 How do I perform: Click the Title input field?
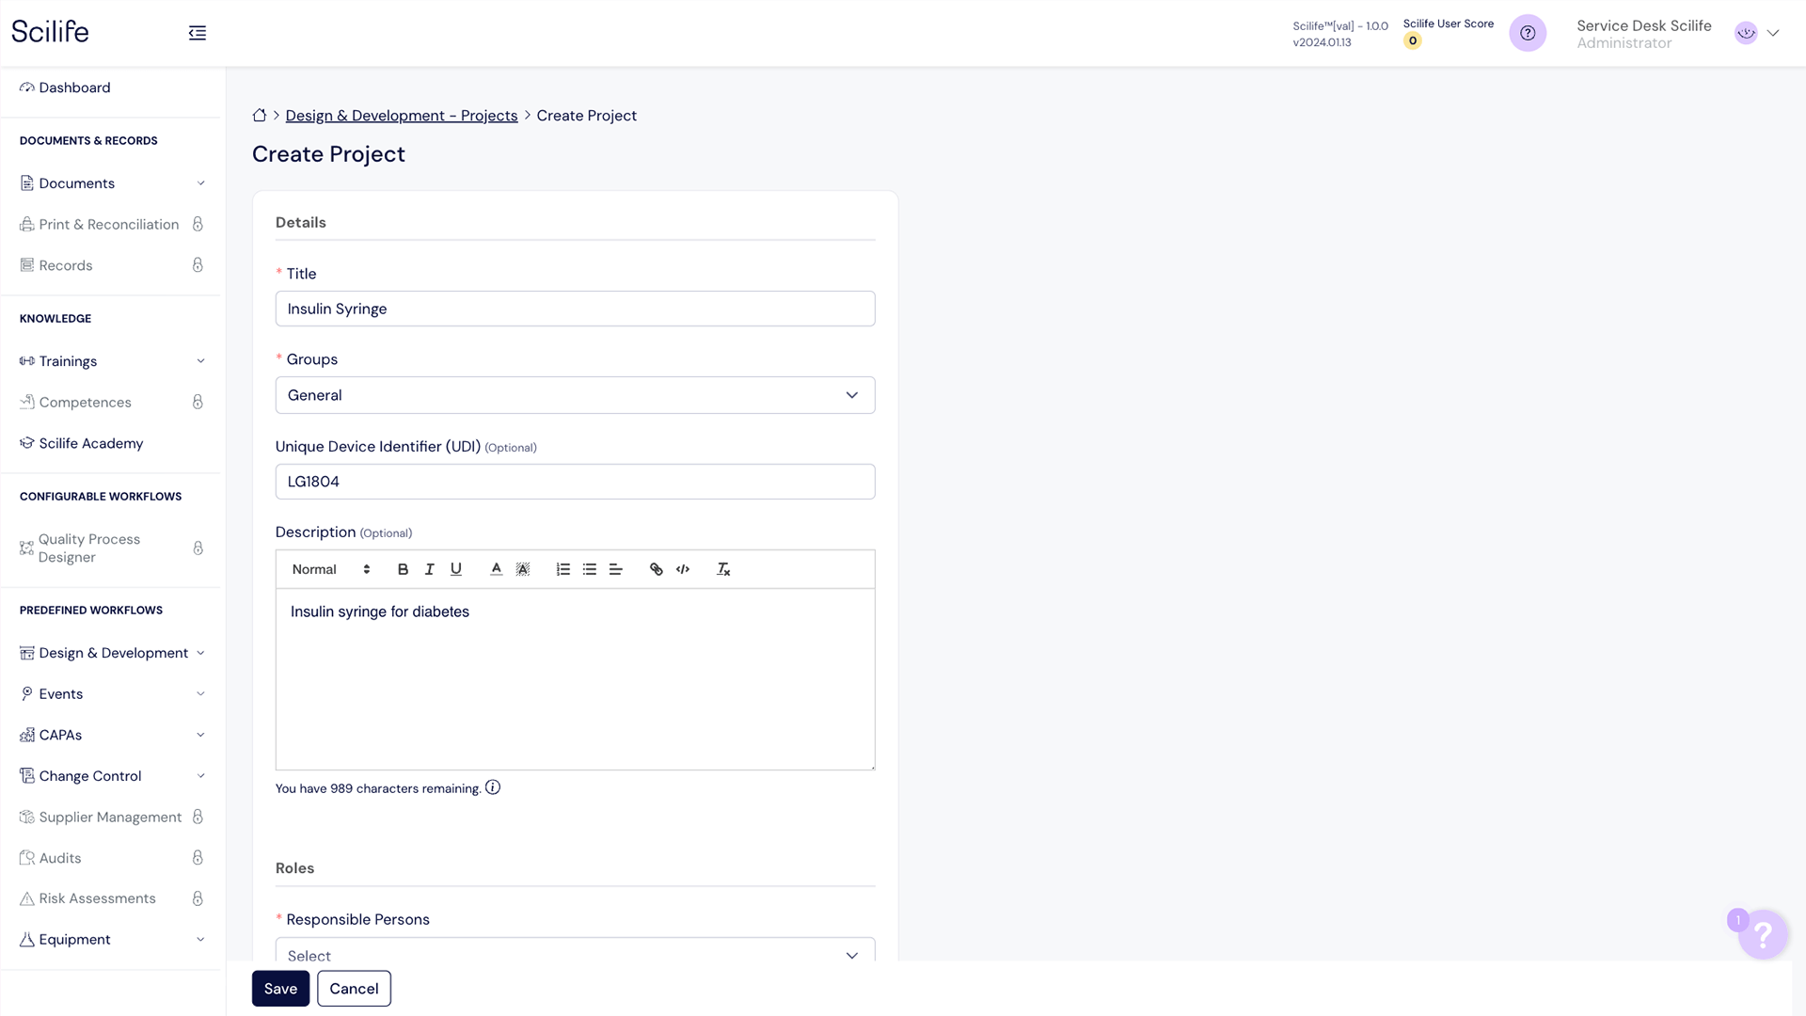click(x=575, y=309)
